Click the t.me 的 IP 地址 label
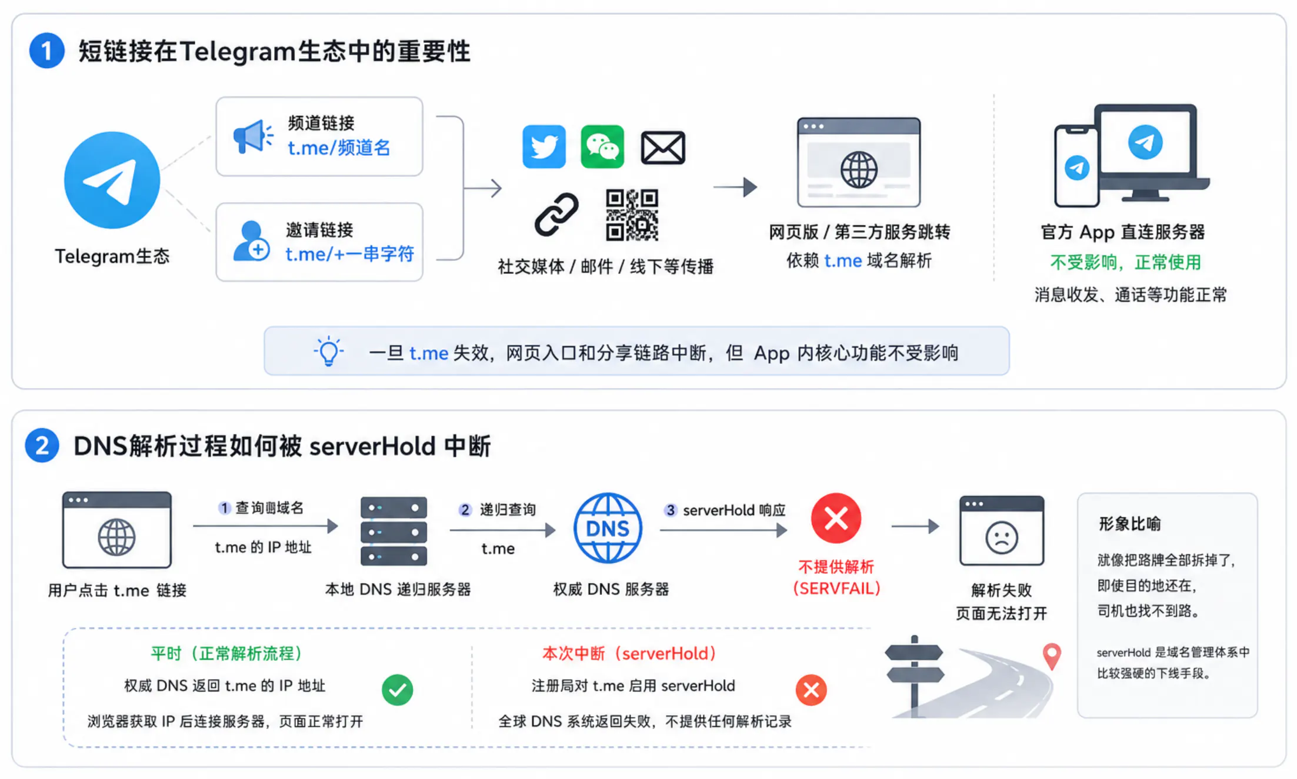The height and width of the screenshot is (779, 1297). [263, 547]
